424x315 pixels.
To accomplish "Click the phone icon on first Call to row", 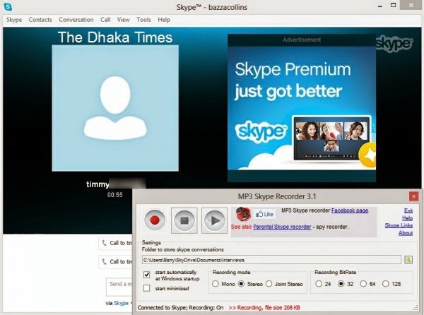I will point(105,243).
